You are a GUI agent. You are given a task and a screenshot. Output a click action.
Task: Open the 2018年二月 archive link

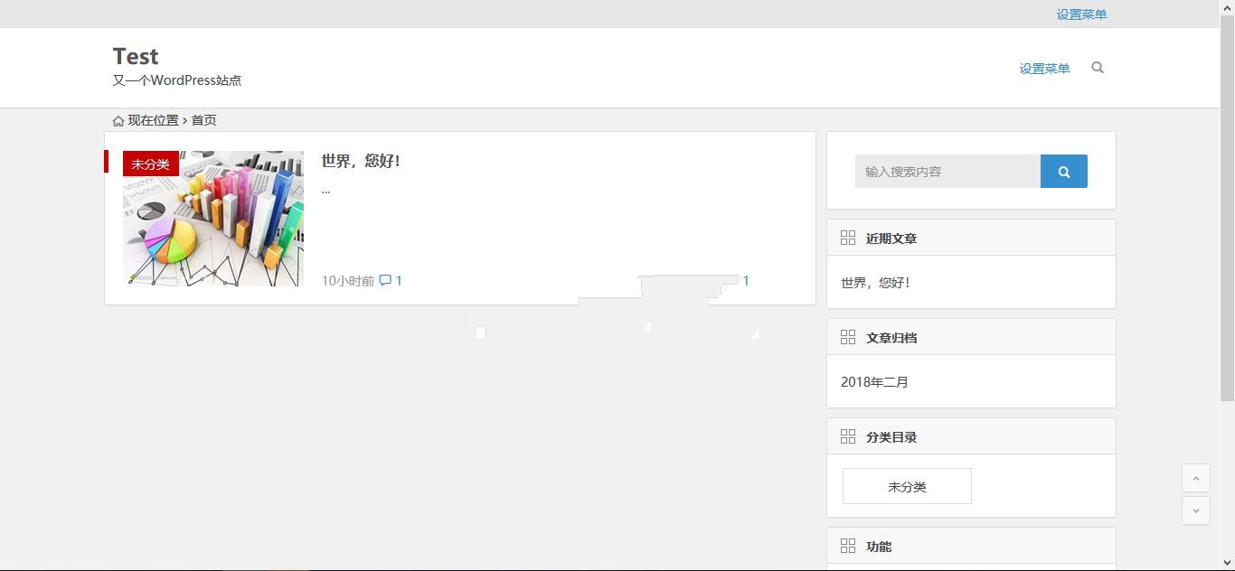point(873,381)
